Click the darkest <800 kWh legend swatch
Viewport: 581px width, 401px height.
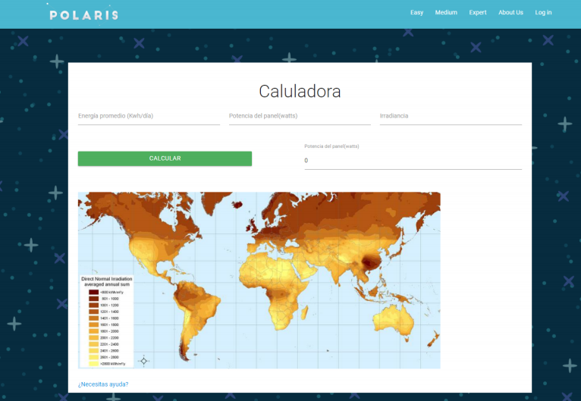tap(93, 292)
